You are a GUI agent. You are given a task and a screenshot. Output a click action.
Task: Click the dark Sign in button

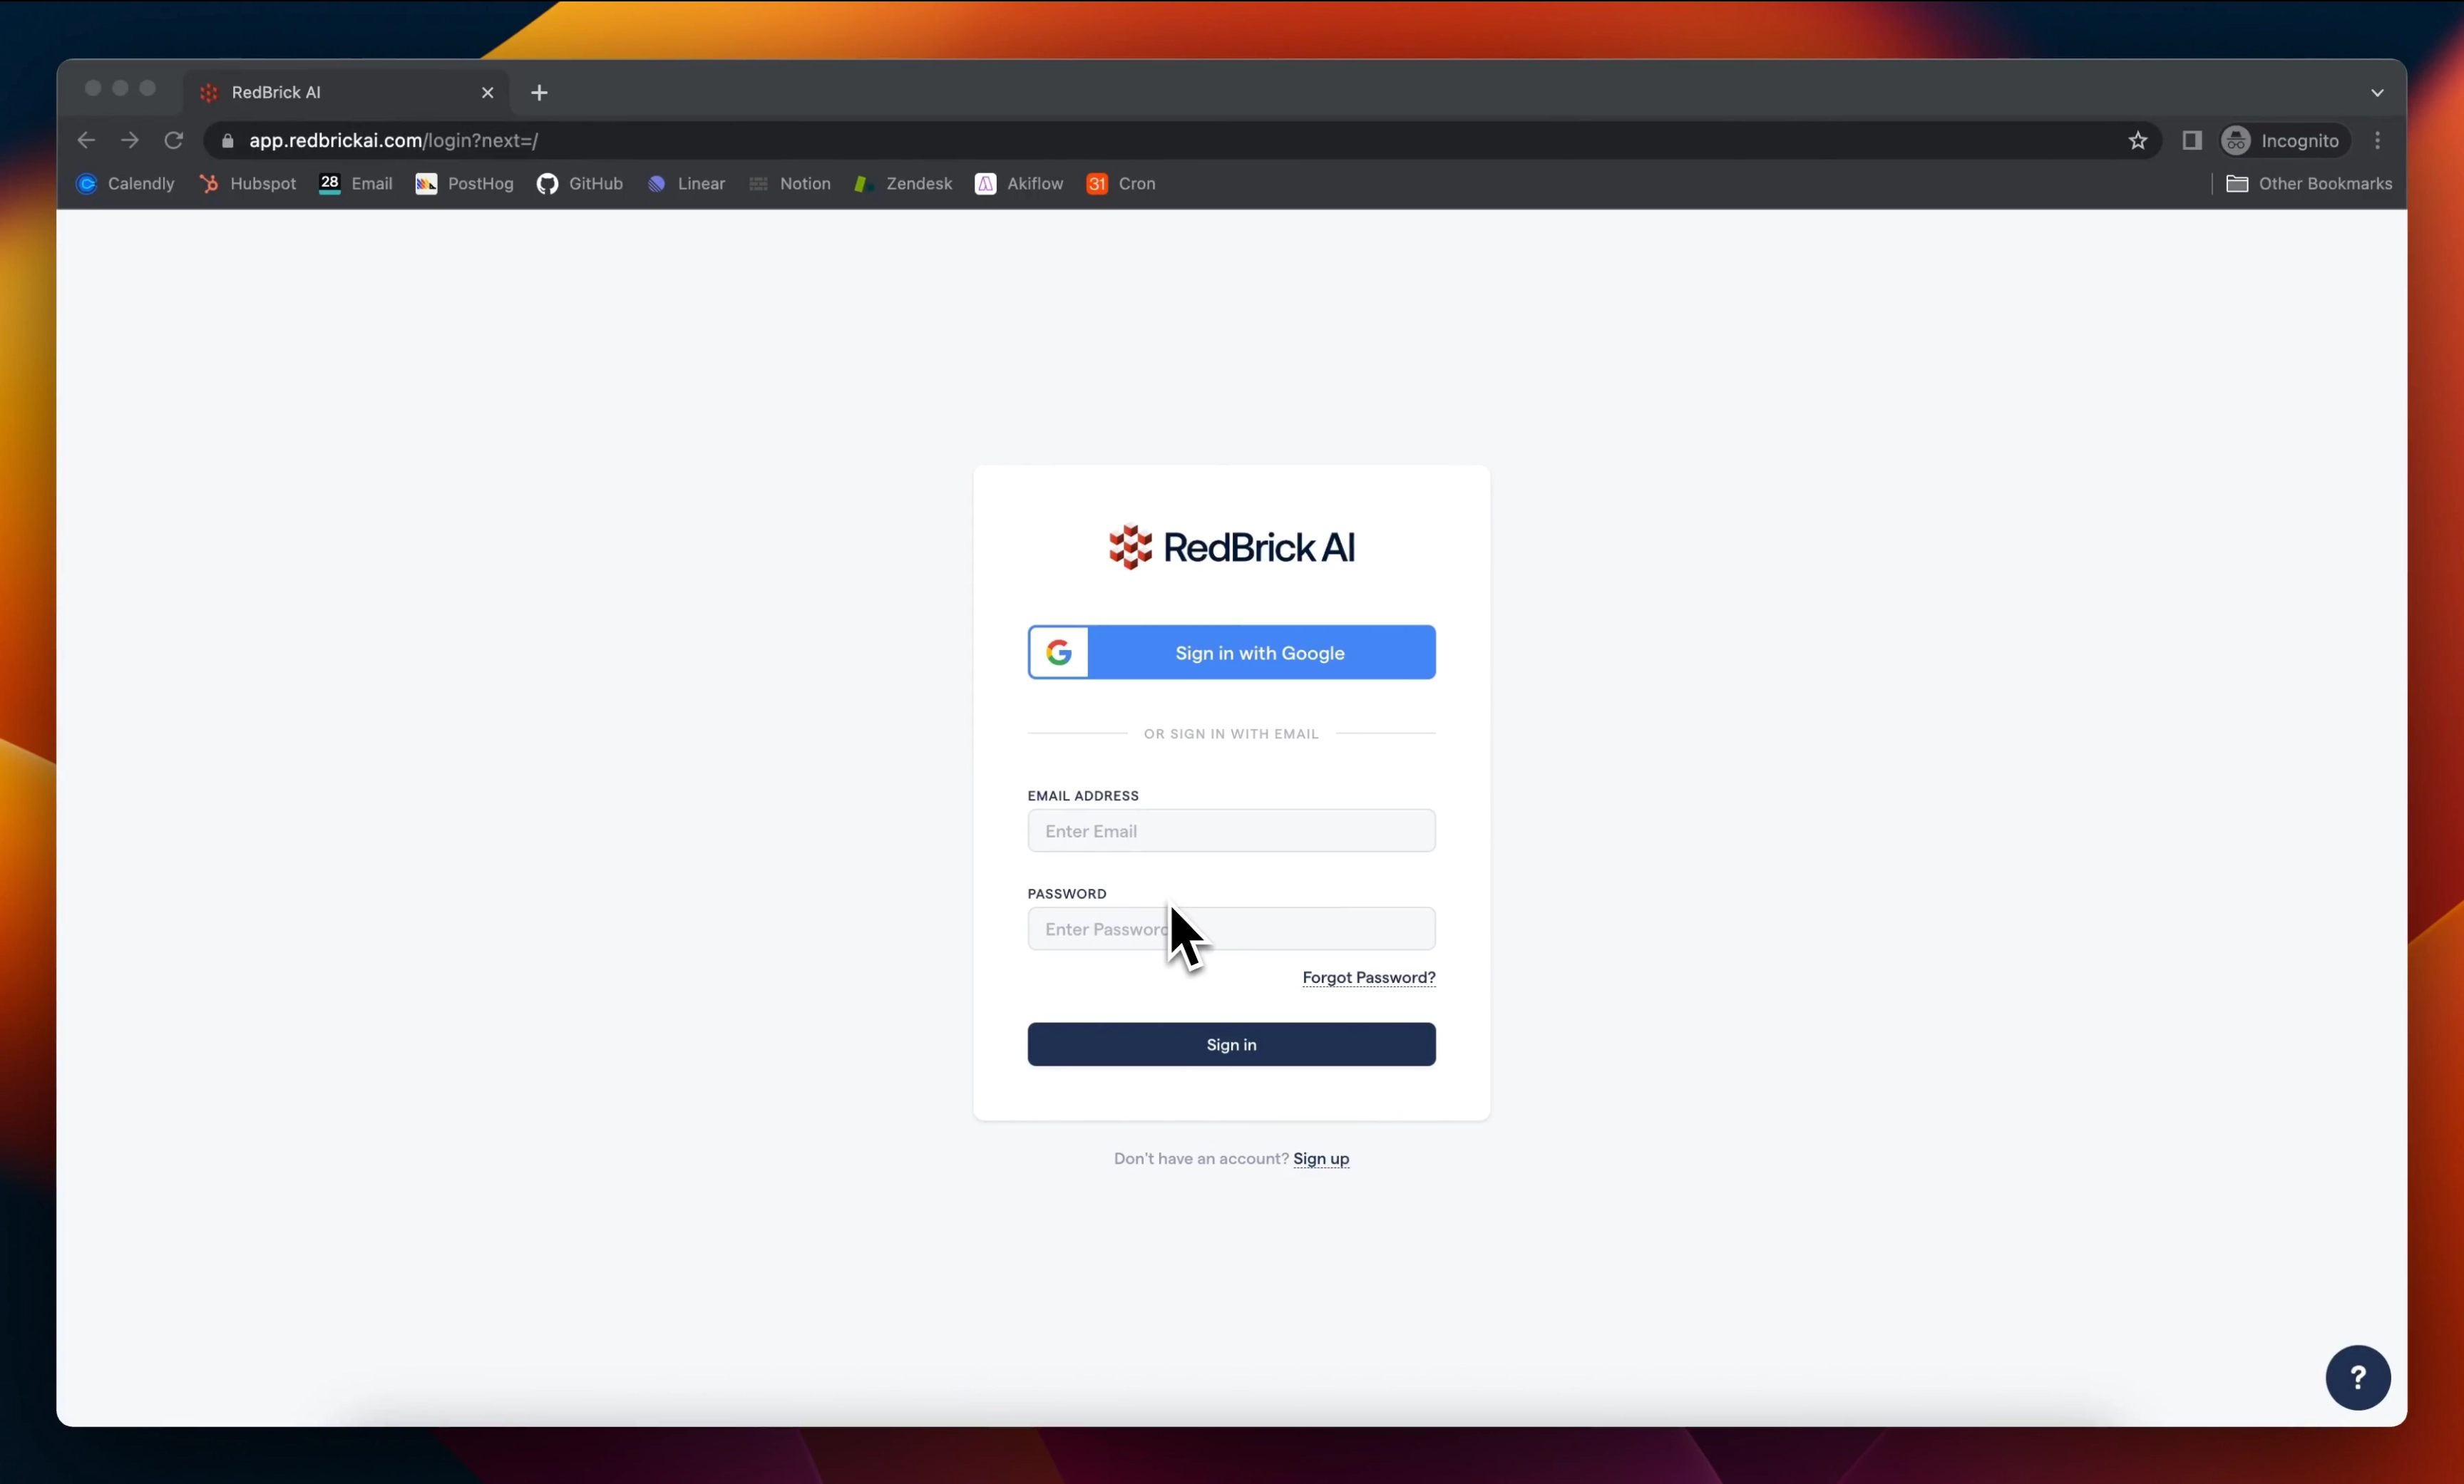coord(1231,1043)
